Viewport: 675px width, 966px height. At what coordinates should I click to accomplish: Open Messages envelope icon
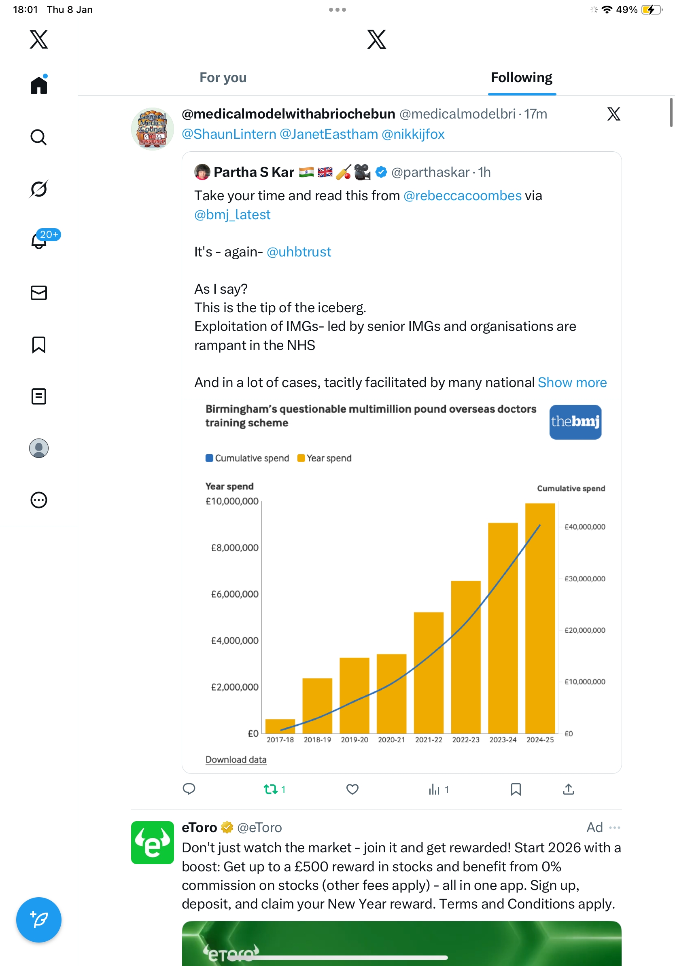click(39, 293)
